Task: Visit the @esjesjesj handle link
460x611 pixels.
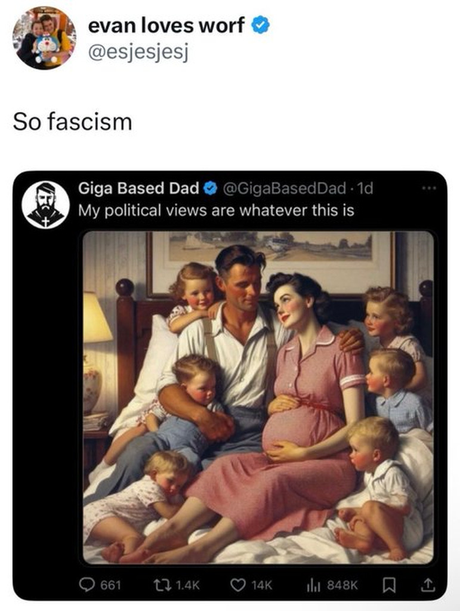Action: [138, 53]
